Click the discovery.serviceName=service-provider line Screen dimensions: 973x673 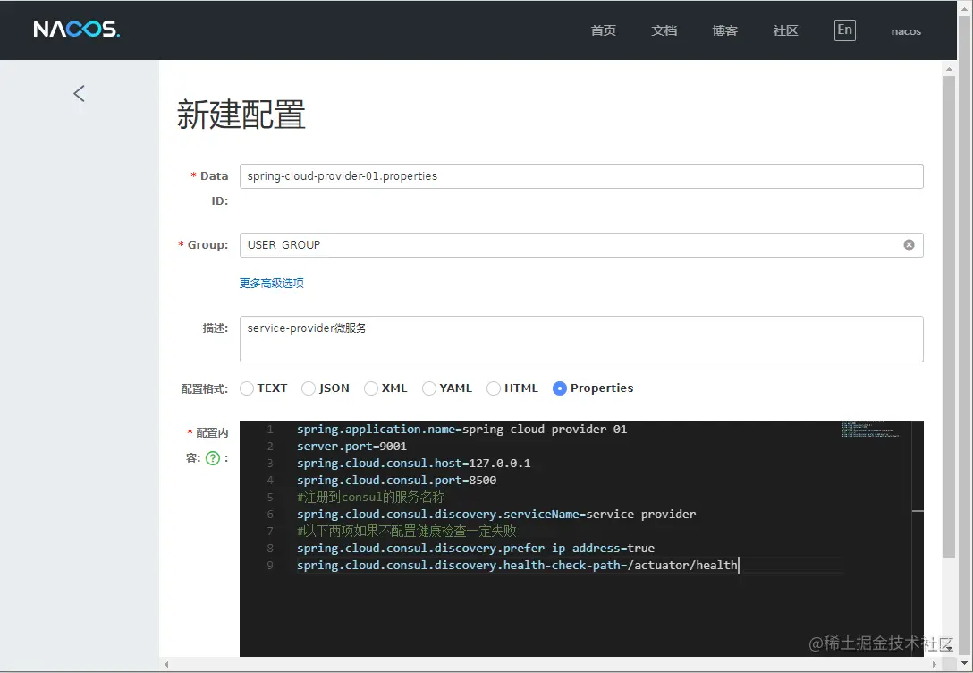(x=496, y=514)
